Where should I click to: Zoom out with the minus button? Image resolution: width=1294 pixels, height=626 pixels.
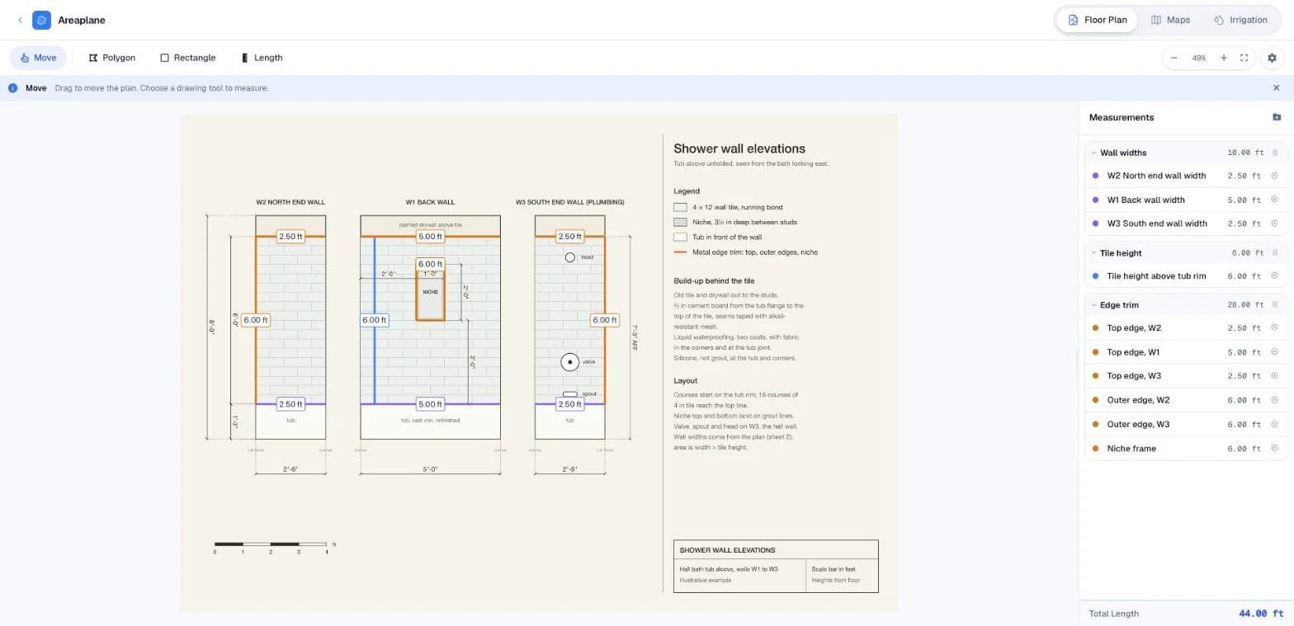point(1174,58)
